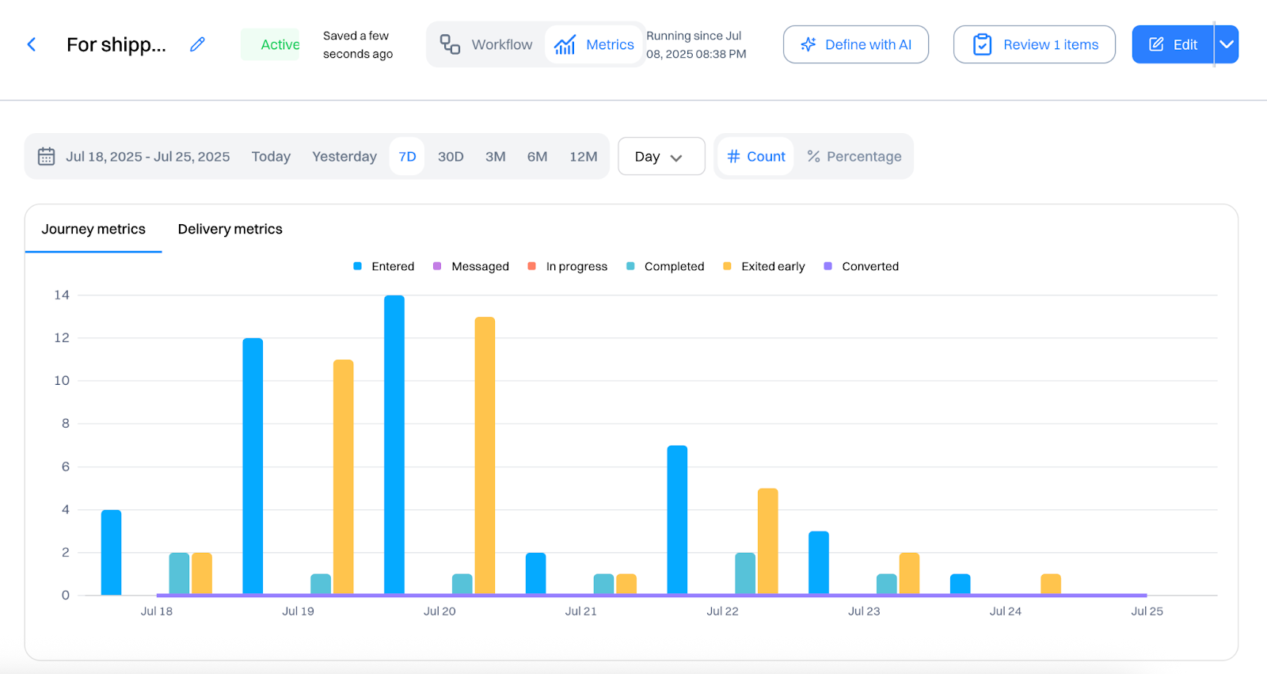Viewport: 1267px width, 674px height.
Task: Click the Workflow nodes icon
Action: point(450,44)
